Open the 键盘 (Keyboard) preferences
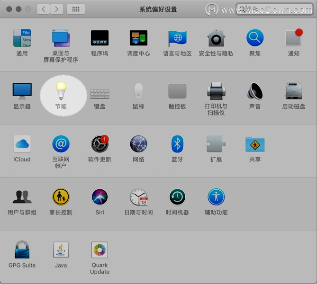The image size is (317, 284). (x=100, y=94)
